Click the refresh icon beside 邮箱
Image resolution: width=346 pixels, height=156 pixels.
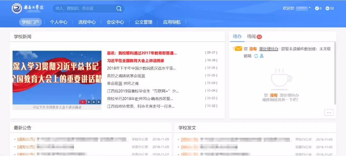tap(256, 56)
